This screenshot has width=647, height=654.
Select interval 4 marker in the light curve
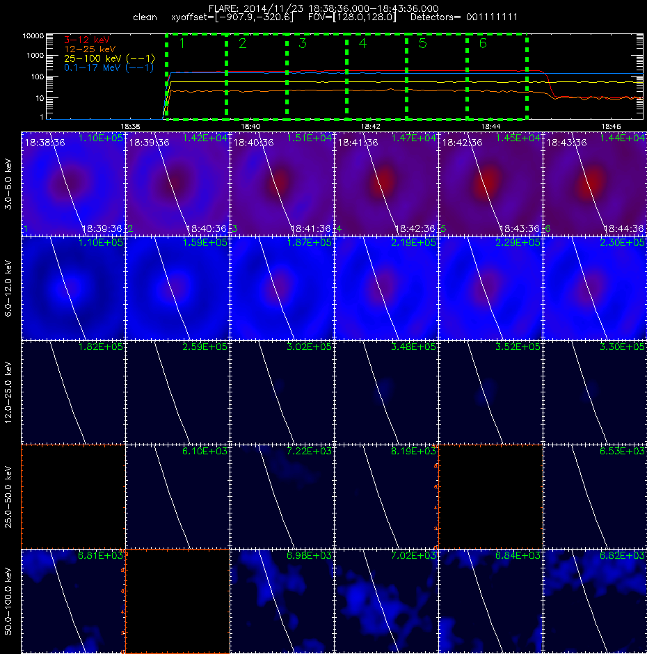(x=362, y=43)
